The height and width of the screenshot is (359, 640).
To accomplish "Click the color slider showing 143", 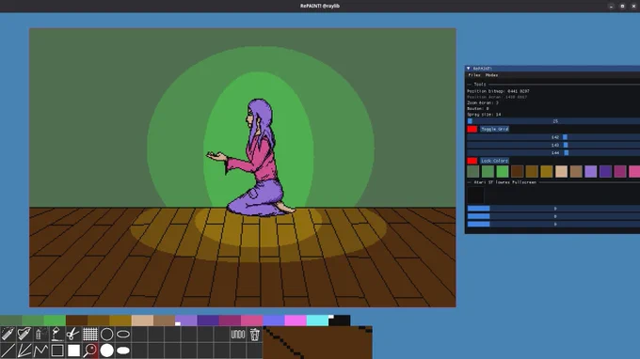I will coord(553,145).
